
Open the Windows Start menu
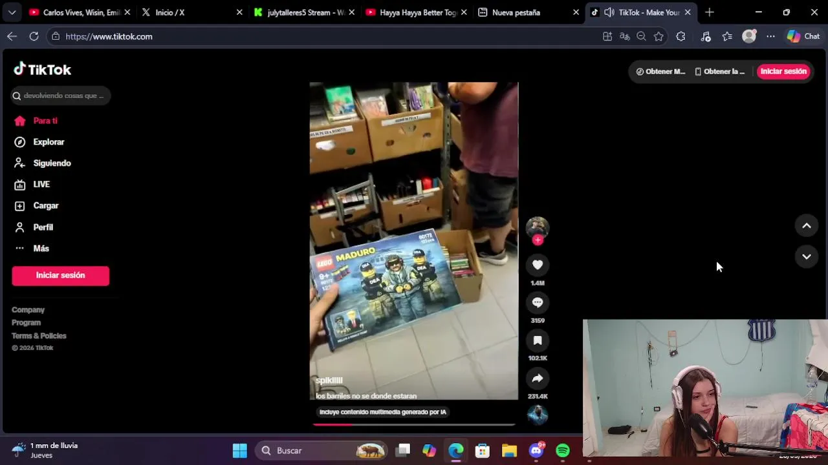239,451
